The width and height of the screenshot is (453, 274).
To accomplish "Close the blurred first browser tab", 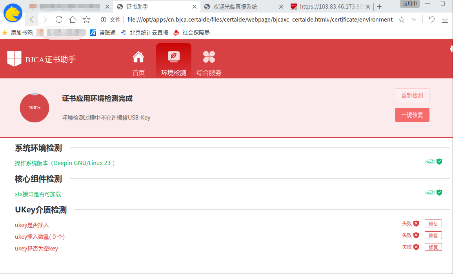I will click(x=107, y=7).
